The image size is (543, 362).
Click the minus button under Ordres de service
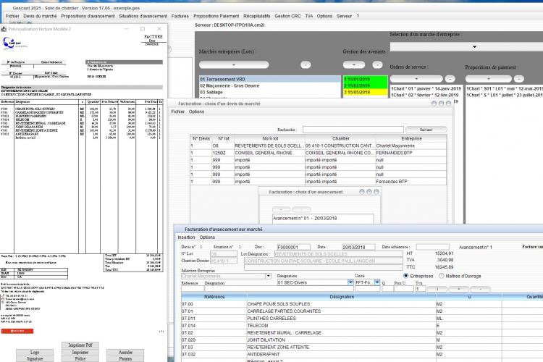[450, 79]
